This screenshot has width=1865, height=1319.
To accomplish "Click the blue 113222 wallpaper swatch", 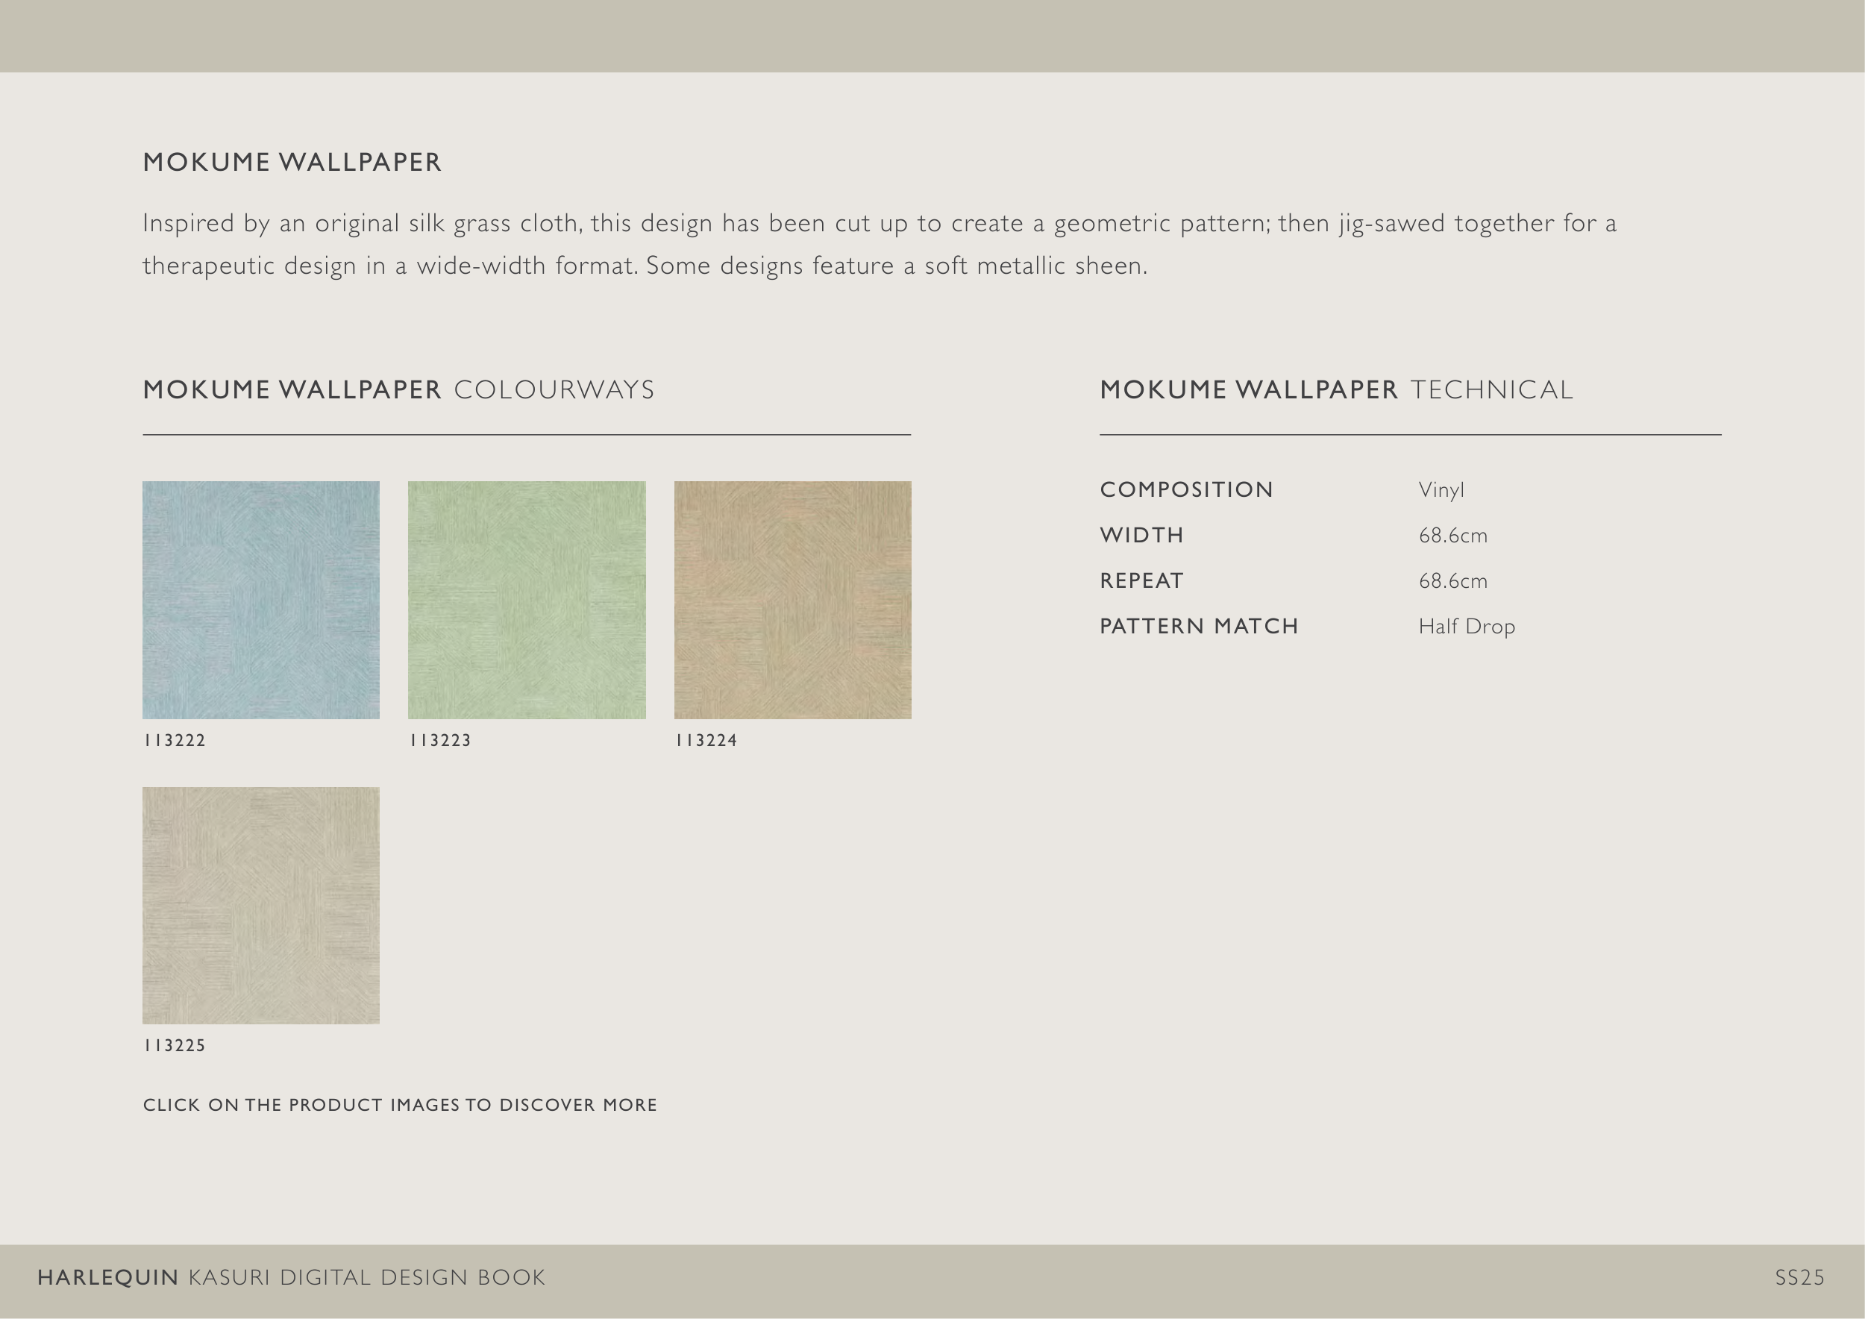I will pos(261,599).
